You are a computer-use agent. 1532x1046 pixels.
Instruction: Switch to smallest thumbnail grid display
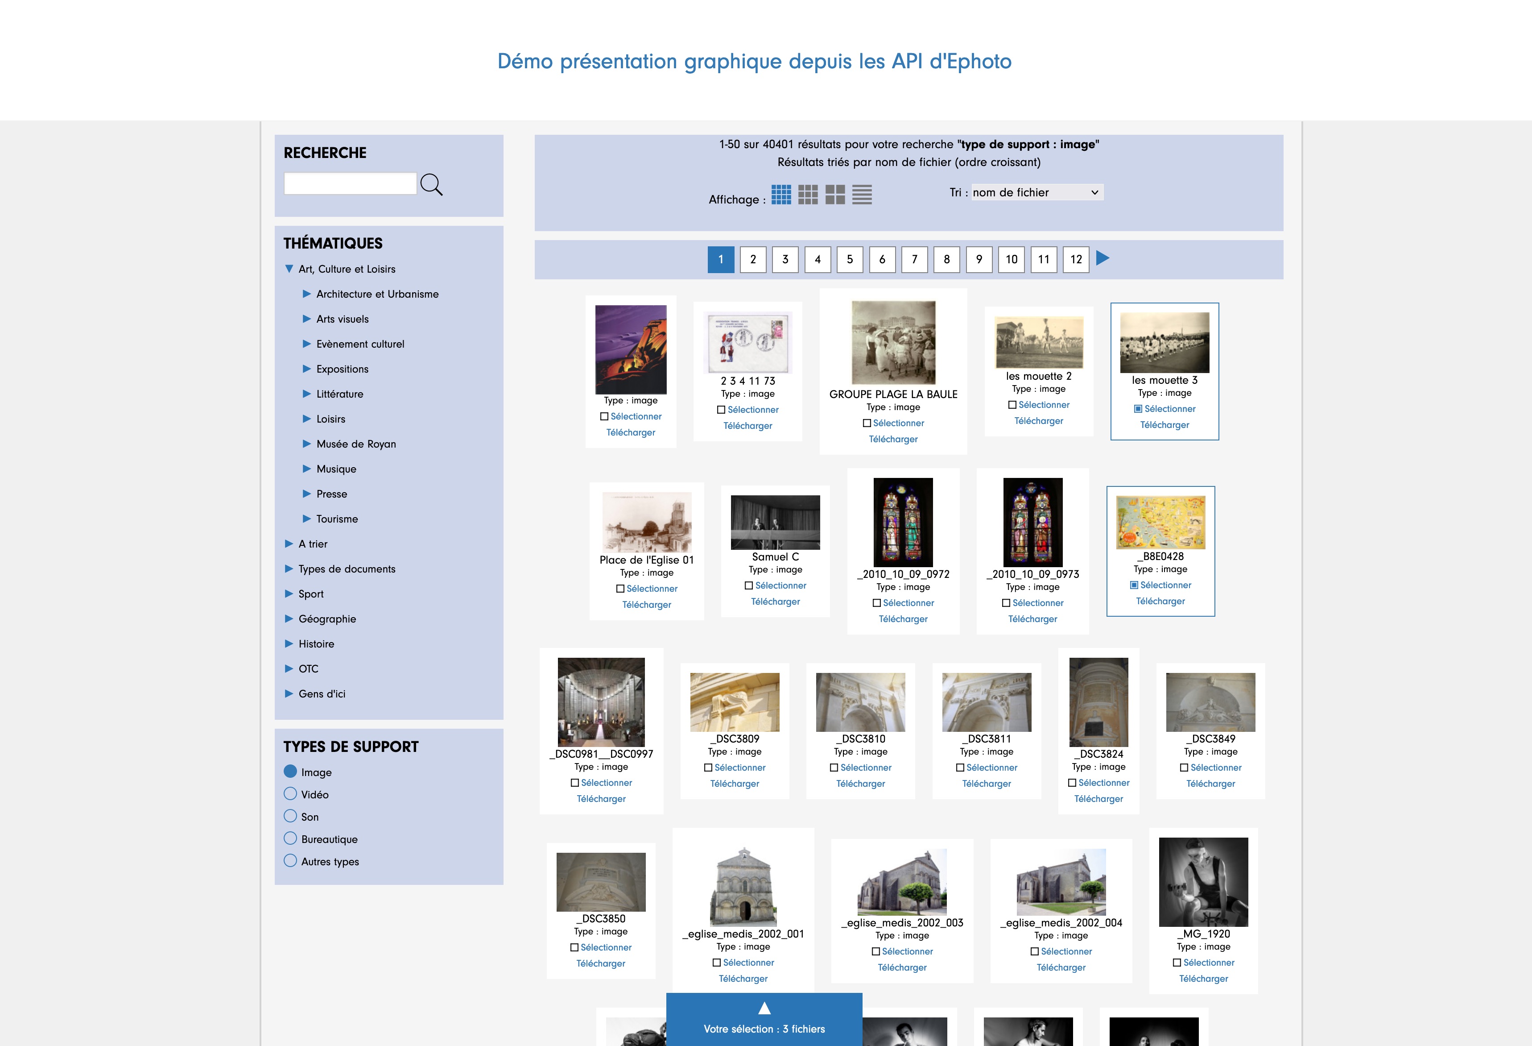click(781, 195)
